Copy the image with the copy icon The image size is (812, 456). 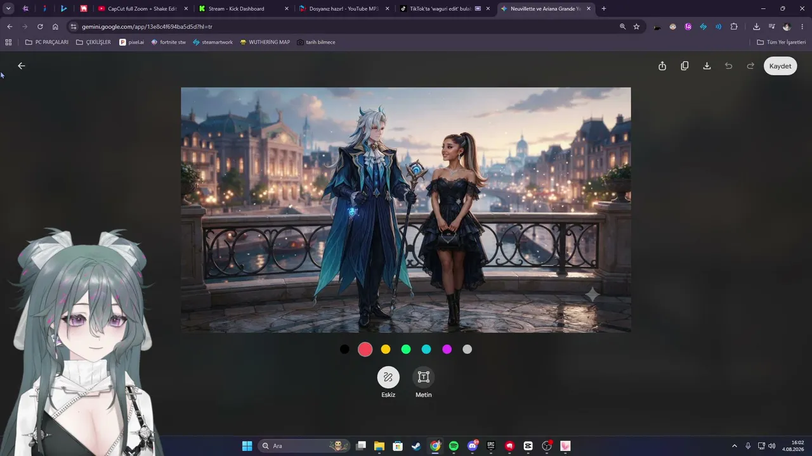(684, 66)
